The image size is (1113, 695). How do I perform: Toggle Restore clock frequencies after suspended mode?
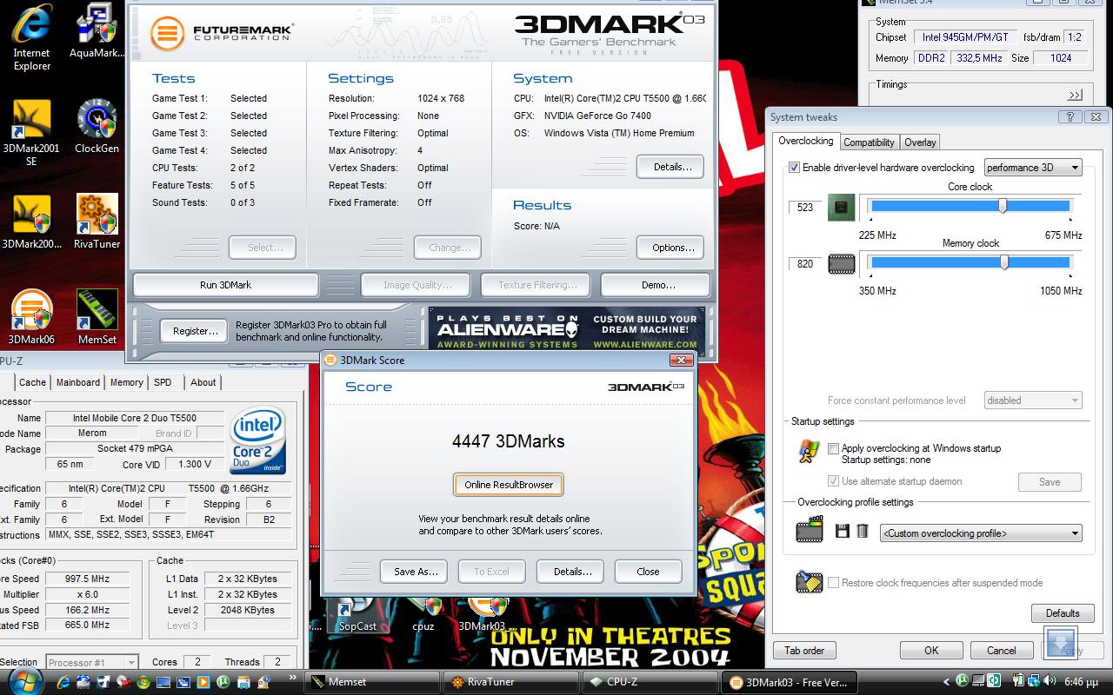point(834,583)
